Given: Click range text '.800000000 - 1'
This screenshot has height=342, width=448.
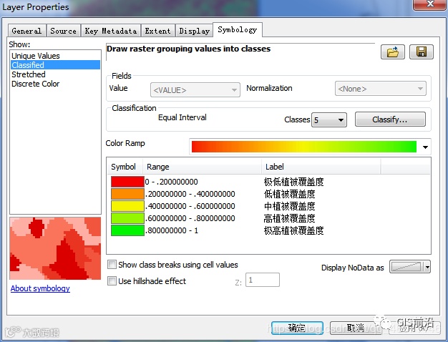Looking at the screenshot, I should coord(172,230).
